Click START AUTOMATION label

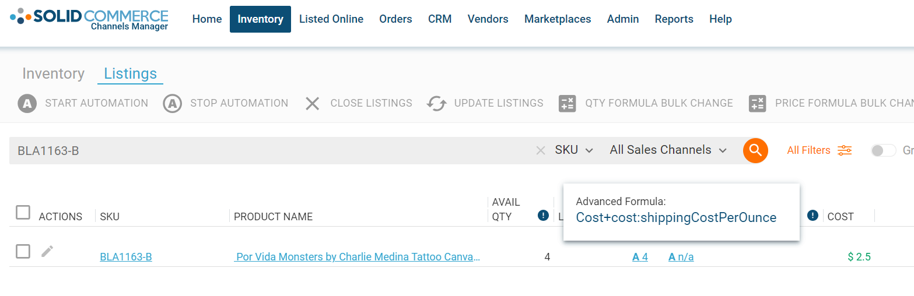coord(97,103)
